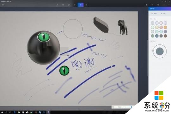Choose the salmon pink filter swatch
The width and height of the screenshot is (171, 114).
tap(161, 27)
